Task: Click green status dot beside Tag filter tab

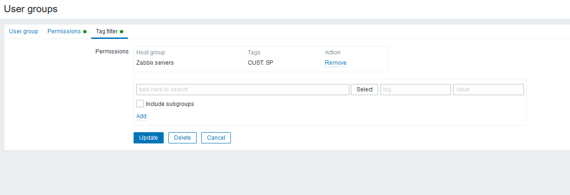Action: [x=121, y=32]
